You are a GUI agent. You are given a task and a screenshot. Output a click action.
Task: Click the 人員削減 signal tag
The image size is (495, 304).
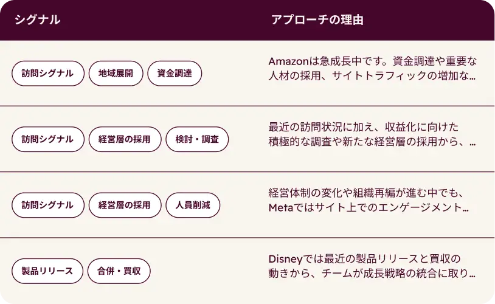point(193,205)
